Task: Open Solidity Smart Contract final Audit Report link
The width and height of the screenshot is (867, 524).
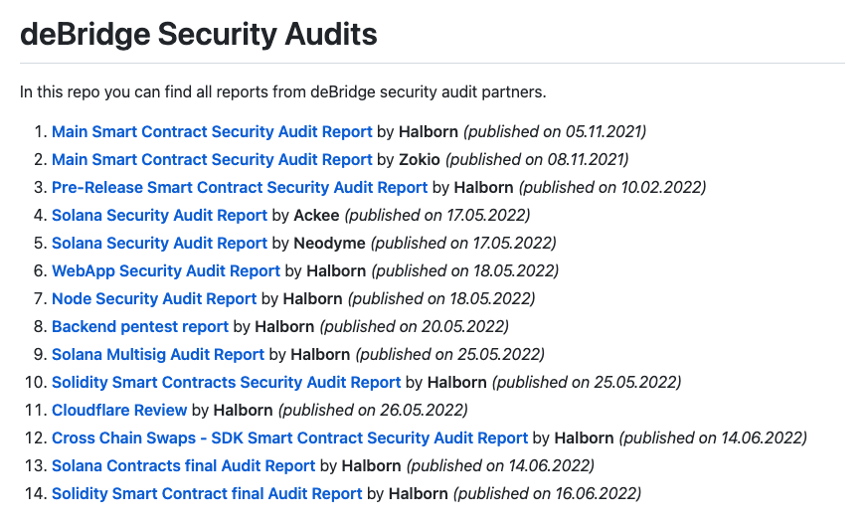Action: pos(207,493)
